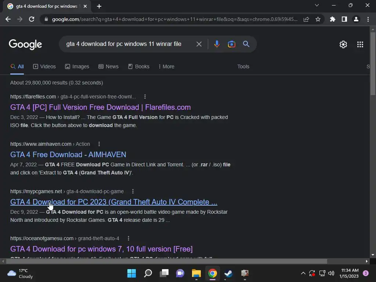
Task: Open the tab search chevron
Action: [x=317, y=5]
